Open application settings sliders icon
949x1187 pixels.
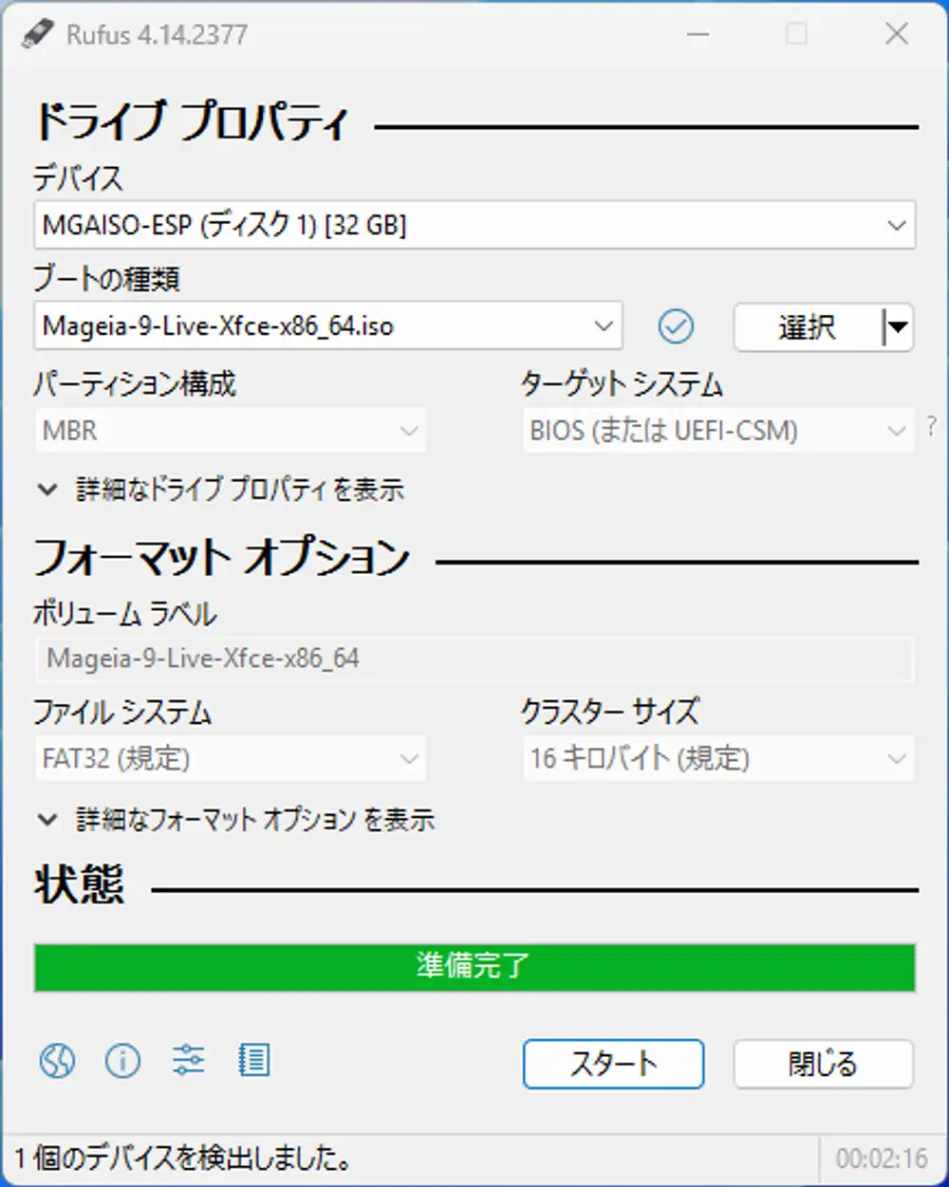(x=188, y=1060)
